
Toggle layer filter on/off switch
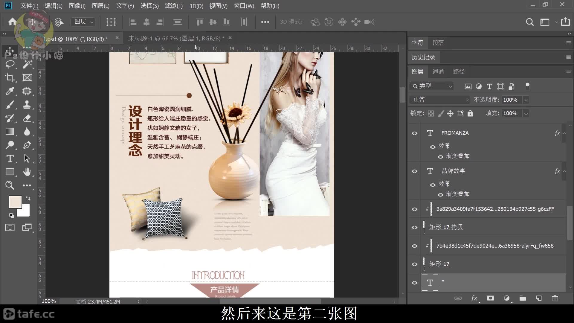click(x=527, y=86)
